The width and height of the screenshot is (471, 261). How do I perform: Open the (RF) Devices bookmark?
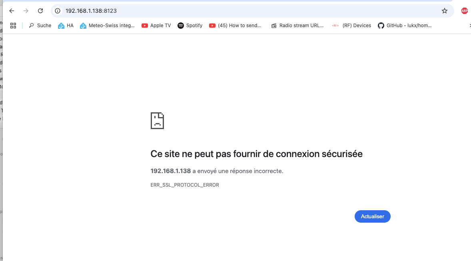[351, 26]
